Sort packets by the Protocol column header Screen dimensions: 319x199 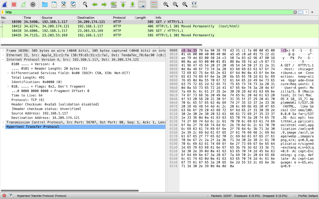[119, 18]
